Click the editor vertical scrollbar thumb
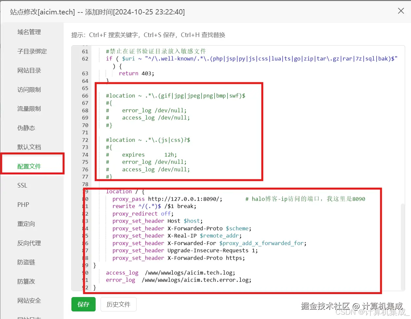This screenshot has height=319, width=411. (x=403, y=247)
